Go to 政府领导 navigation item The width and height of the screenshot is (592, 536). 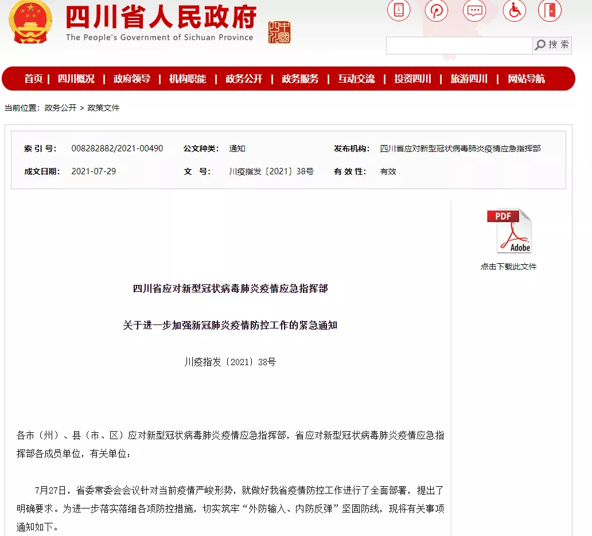tap(132, 79)
